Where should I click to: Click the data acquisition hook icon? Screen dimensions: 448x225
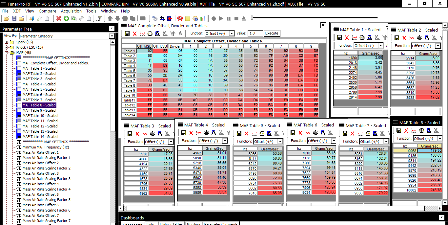point(99,18)
